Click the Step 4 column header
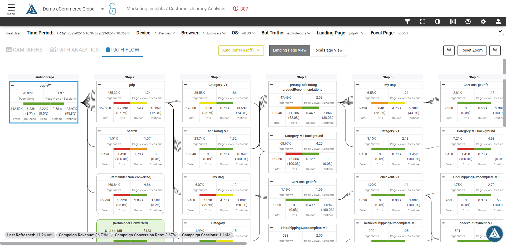The image size is (506, 245). click(301, 77)
